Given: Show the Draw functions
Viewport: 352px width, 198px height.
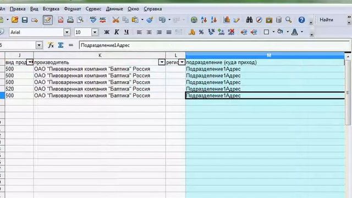Looking at the screenshot, I should (237, 20).
